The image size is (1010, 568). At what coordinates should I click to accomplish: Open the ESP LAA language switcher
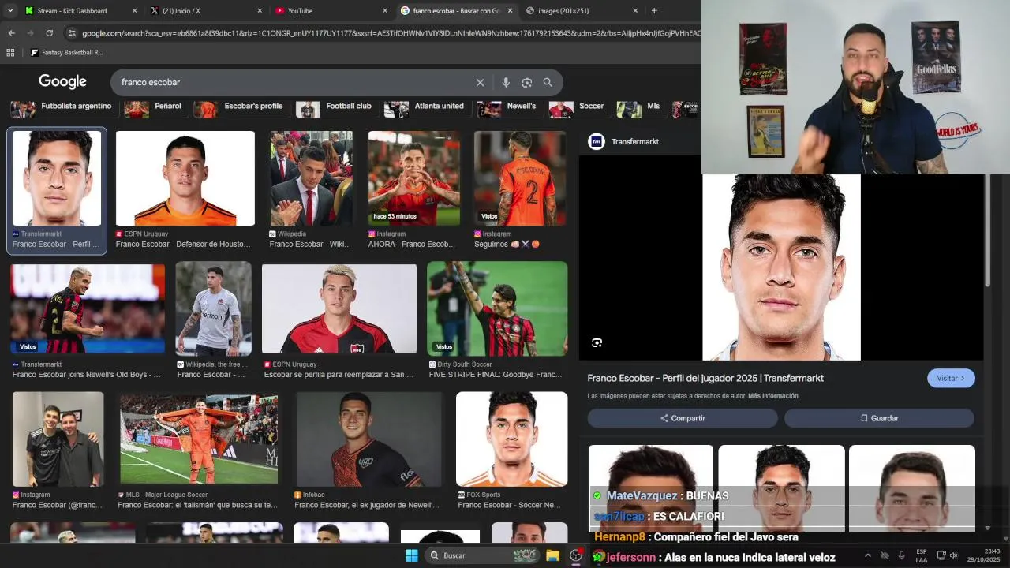(922, 555)
